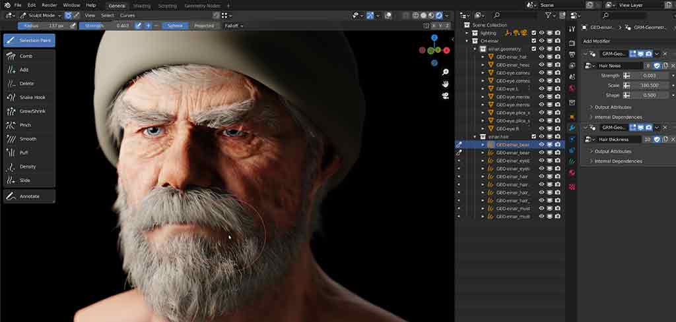This screenshot has height=322, width=676.
Task: Select the Snake Hook tool
Action: (29, 97)
